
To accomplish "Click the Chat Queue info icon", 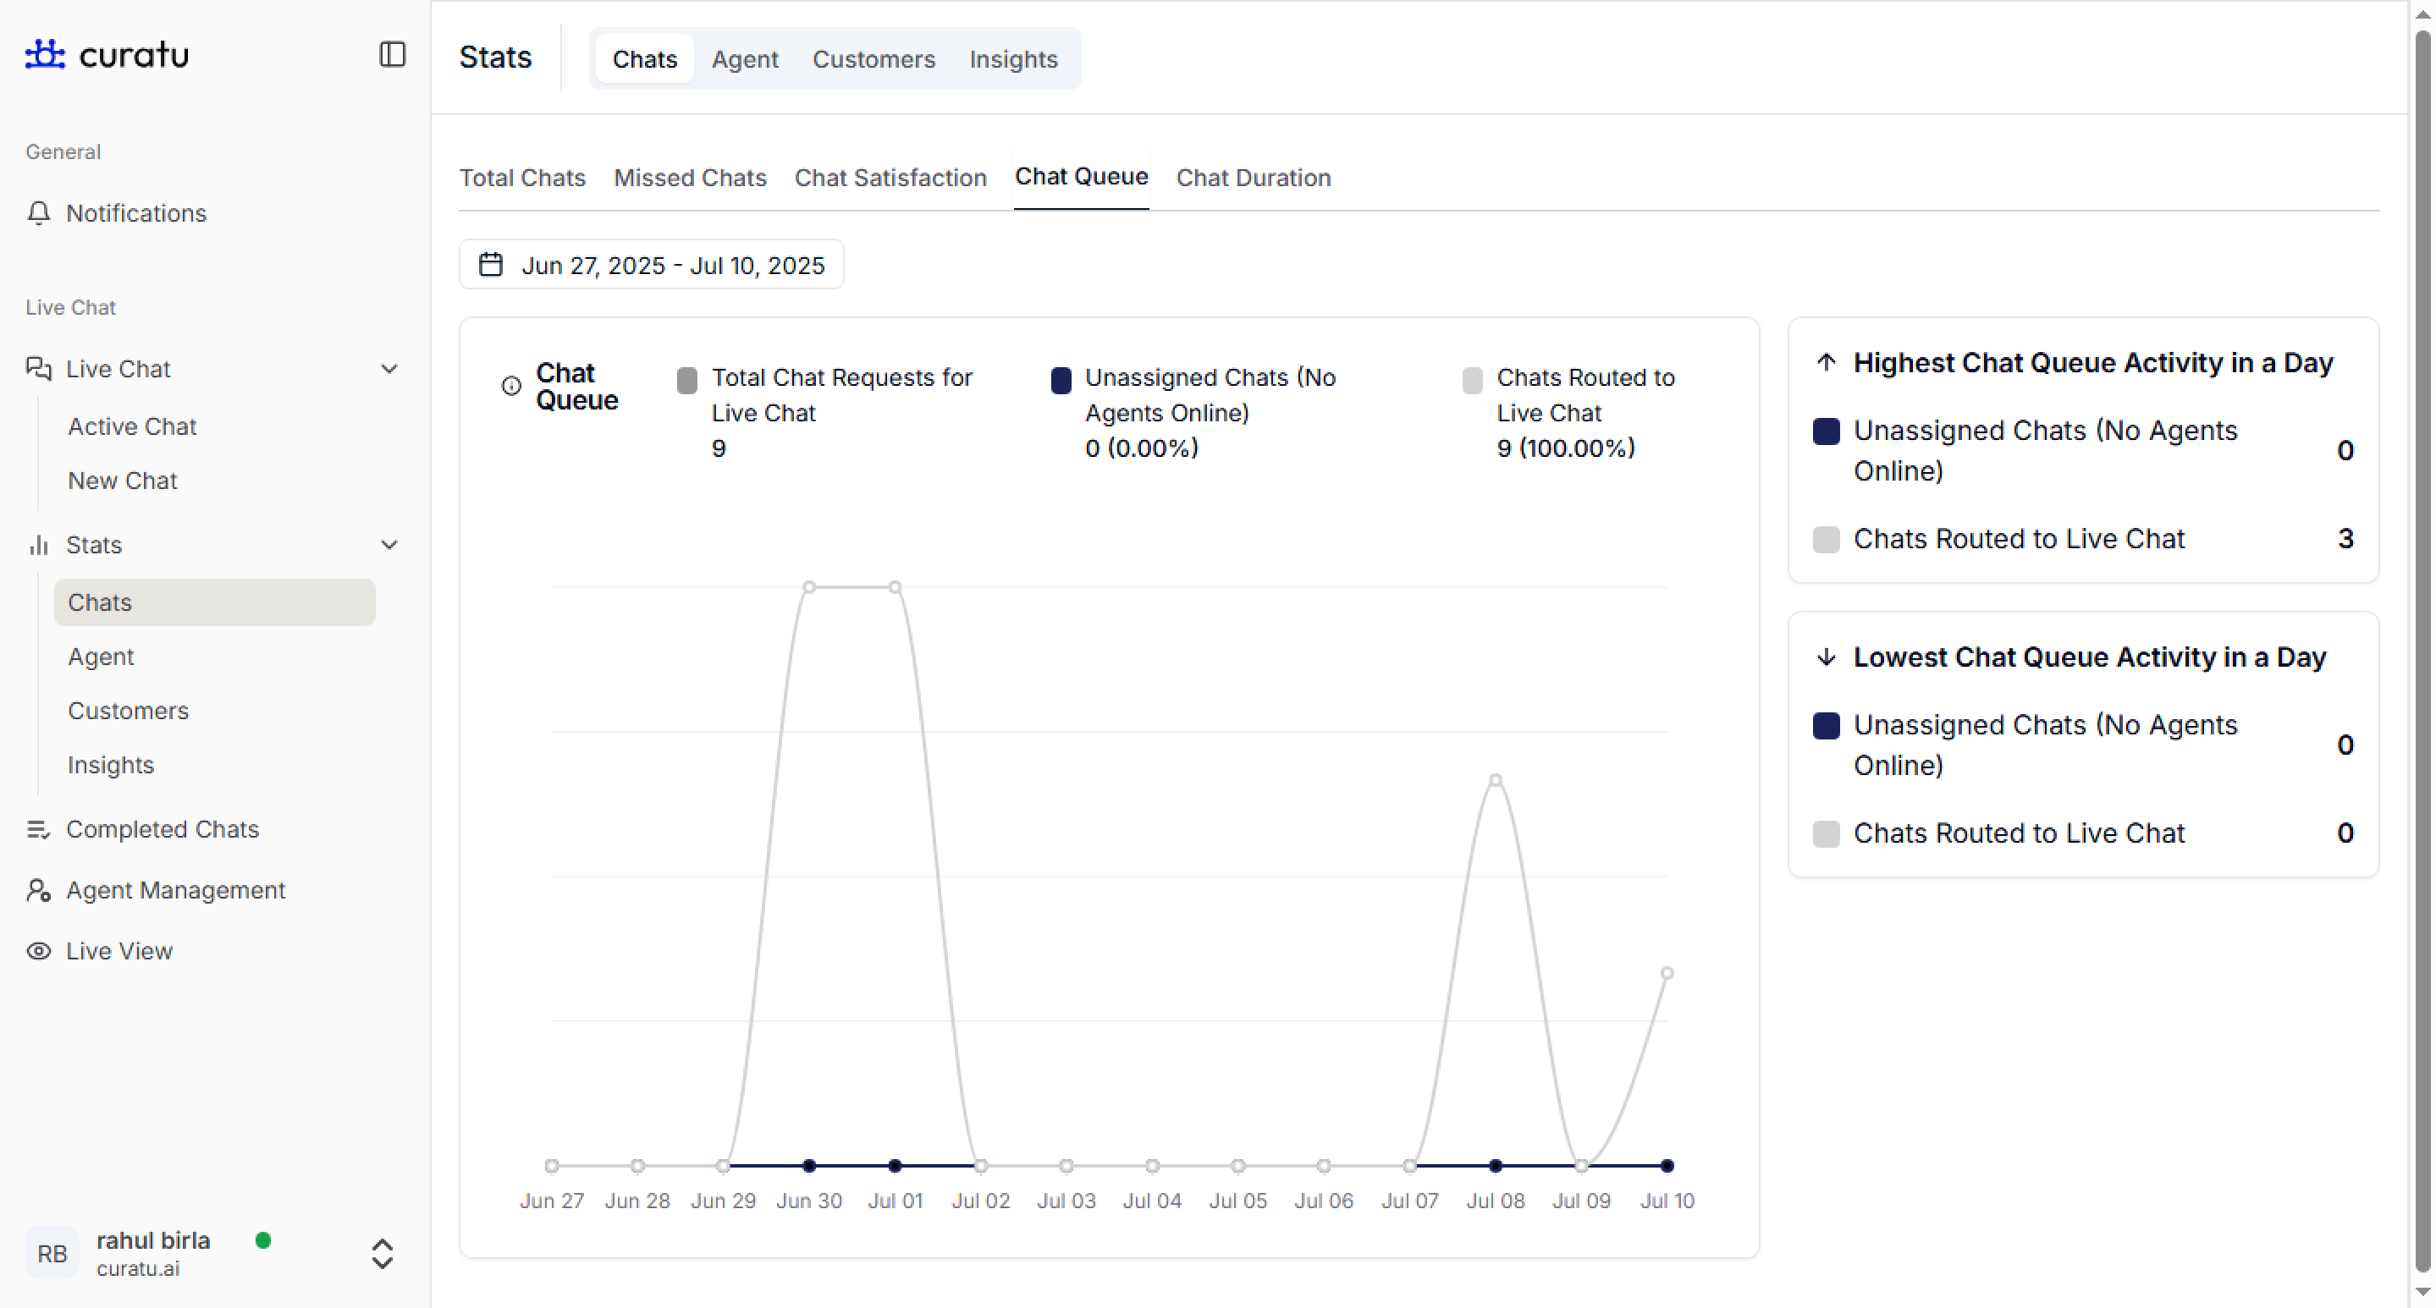I will [510, 386].
